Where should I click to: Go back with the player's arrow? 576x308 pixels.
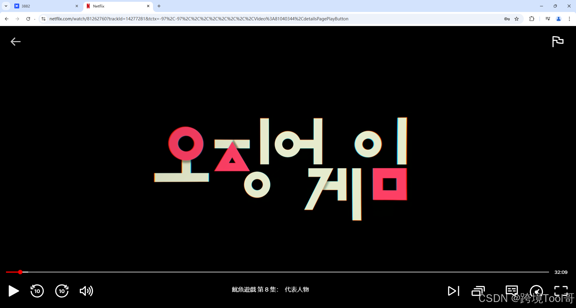point(16,42)
